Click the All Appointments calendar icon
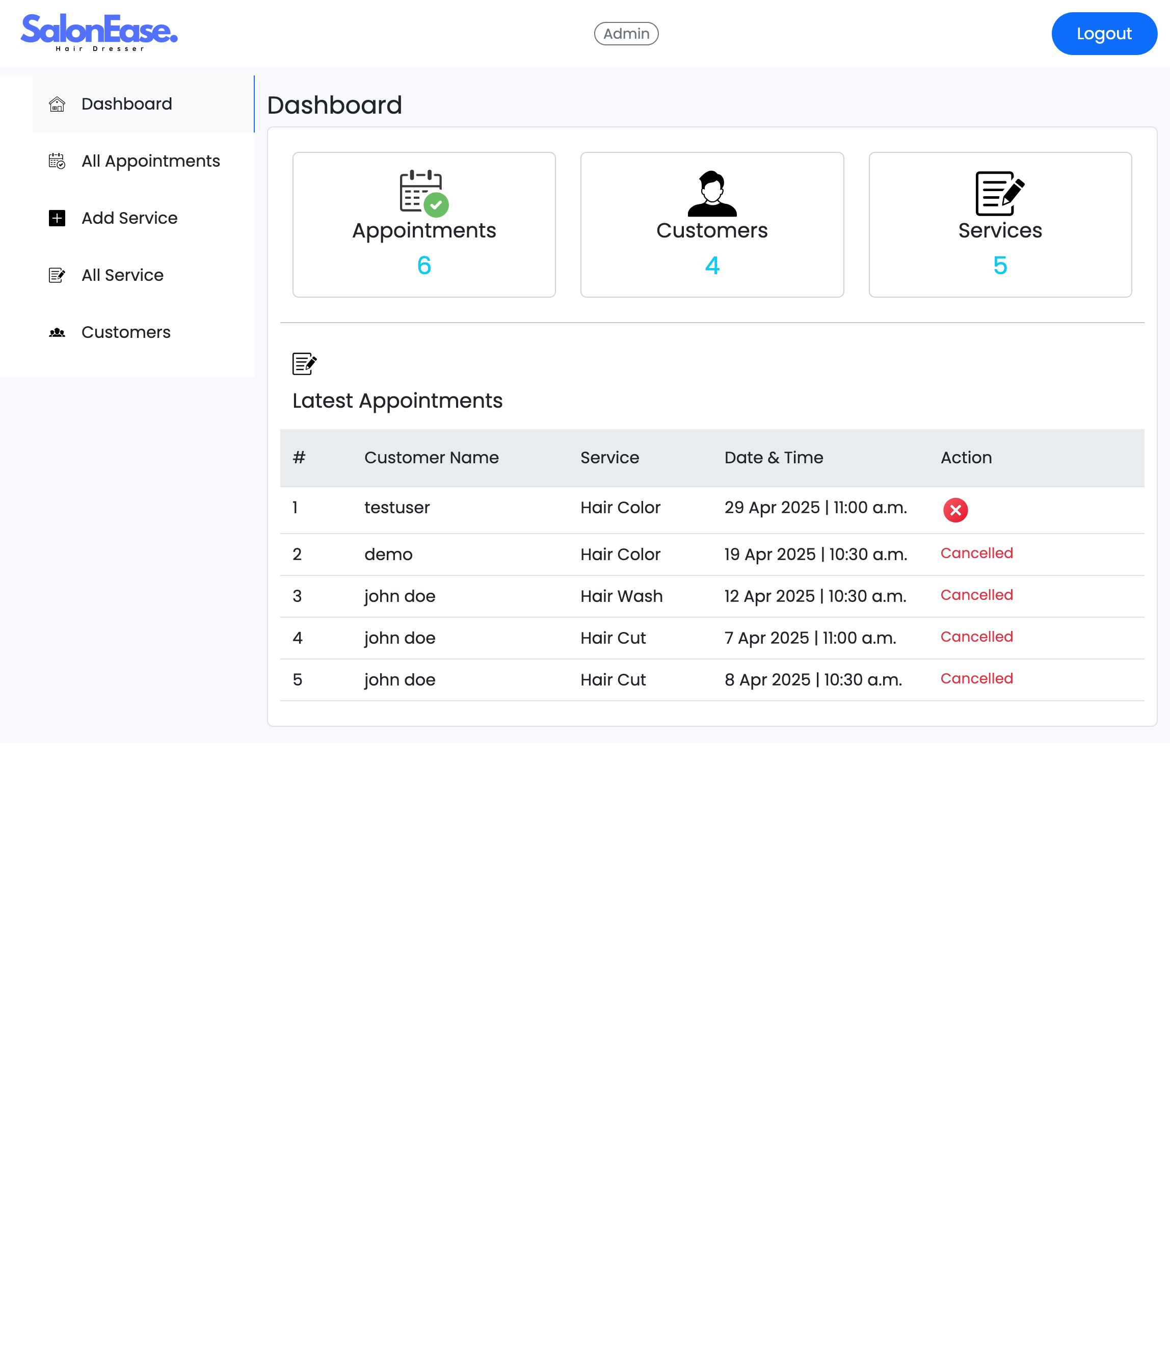1170x1372 pixels. (57, 162)
